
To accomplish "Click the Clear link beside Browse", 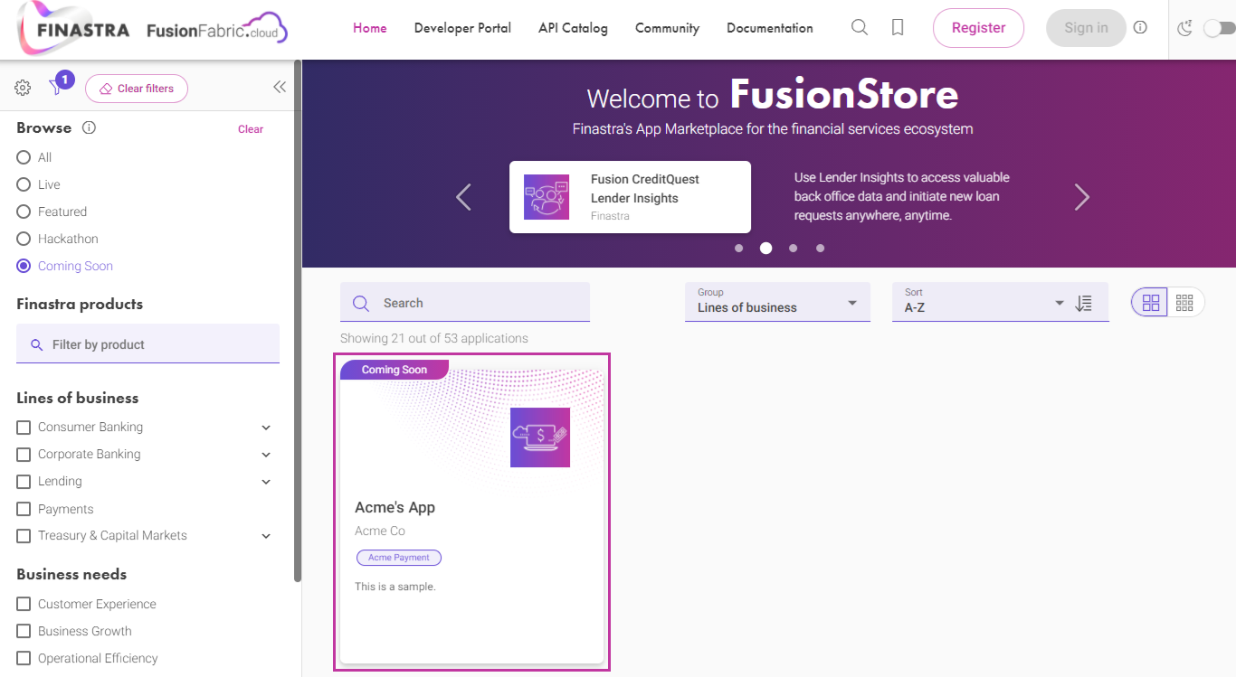I will coord(251,129).
